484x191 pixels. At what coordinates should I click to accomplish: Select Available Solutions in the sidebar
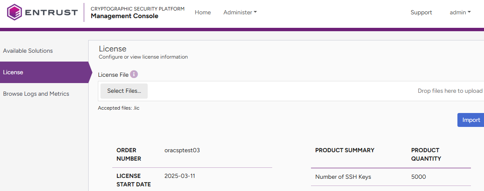(x=28, y=51)
